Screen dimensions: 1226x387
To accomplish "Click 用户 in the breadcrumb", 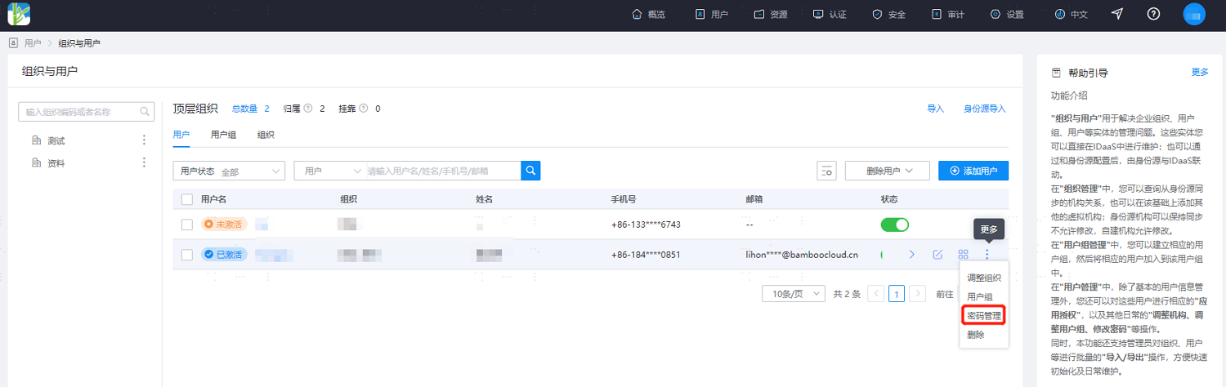I will click(x=33, y=42).
